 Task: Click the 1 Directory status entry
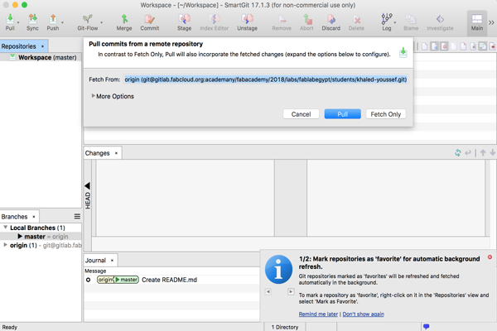tap(285, 327)
